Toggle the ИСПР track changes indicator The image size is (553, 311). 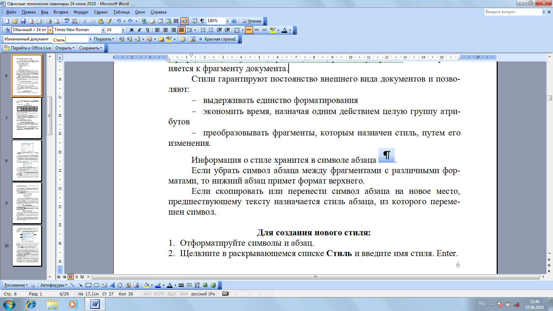159,294
